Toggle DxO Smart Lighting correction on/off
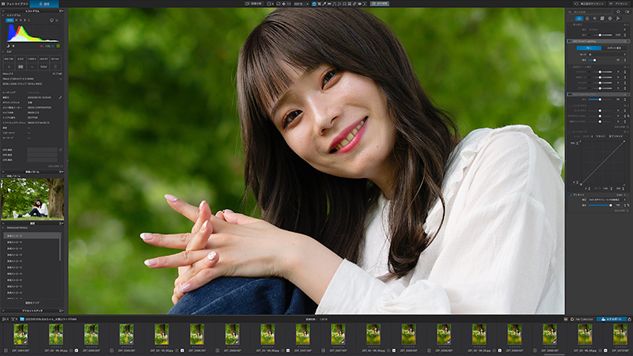 pyautogui.click(x=570, y=41)
